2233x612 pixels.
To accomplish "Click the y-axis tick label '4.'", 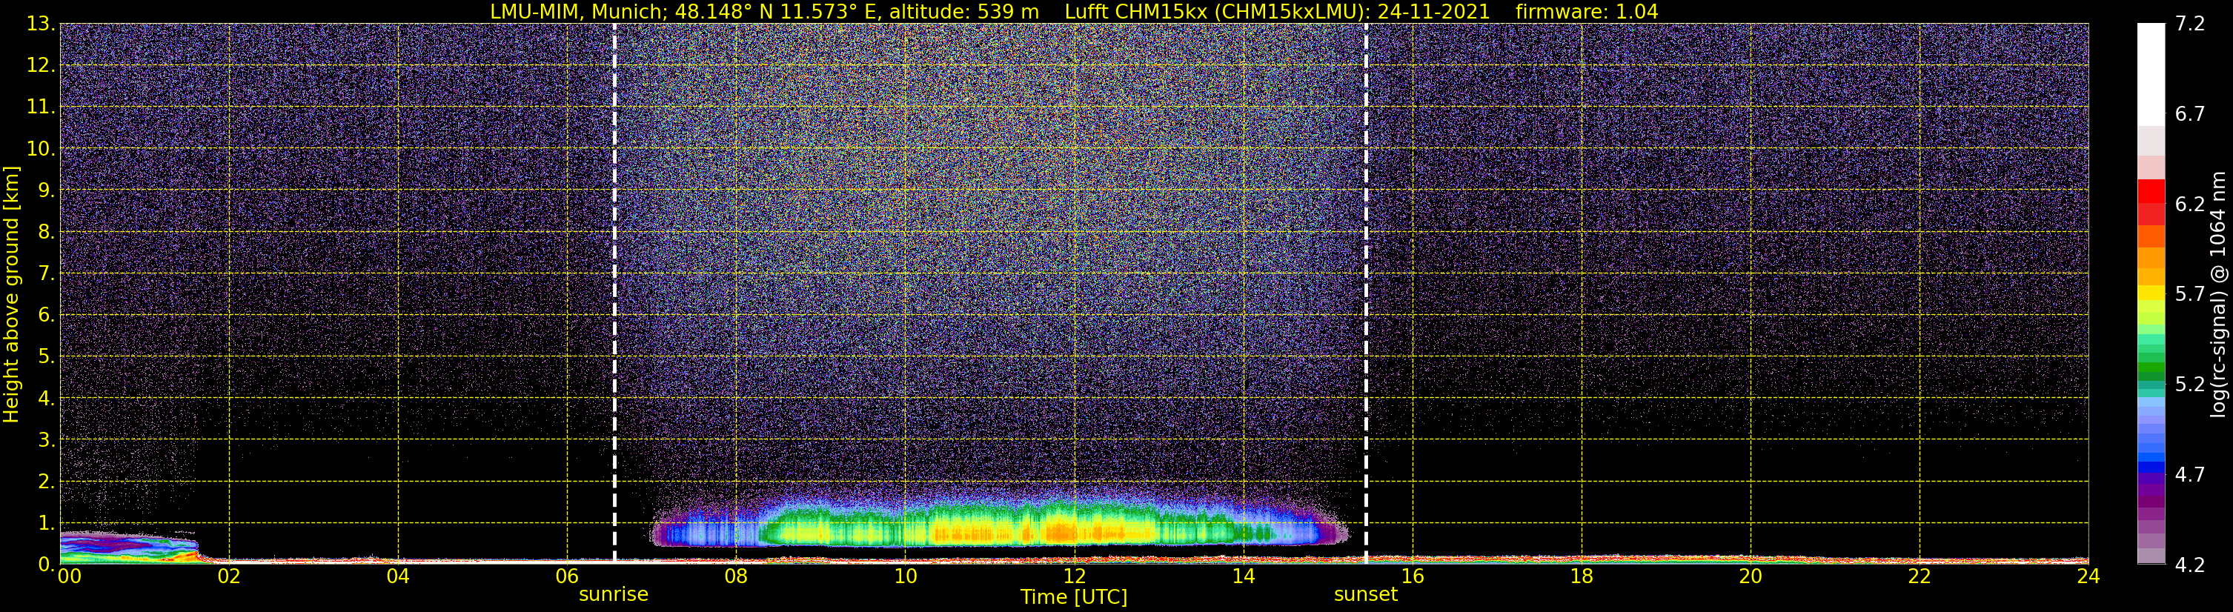I will 46,398.
